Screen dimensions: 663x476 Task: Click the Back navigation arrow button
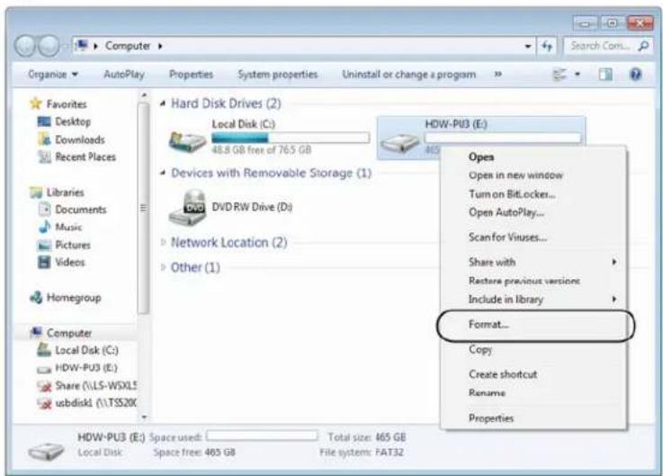[x=25, y=46]
